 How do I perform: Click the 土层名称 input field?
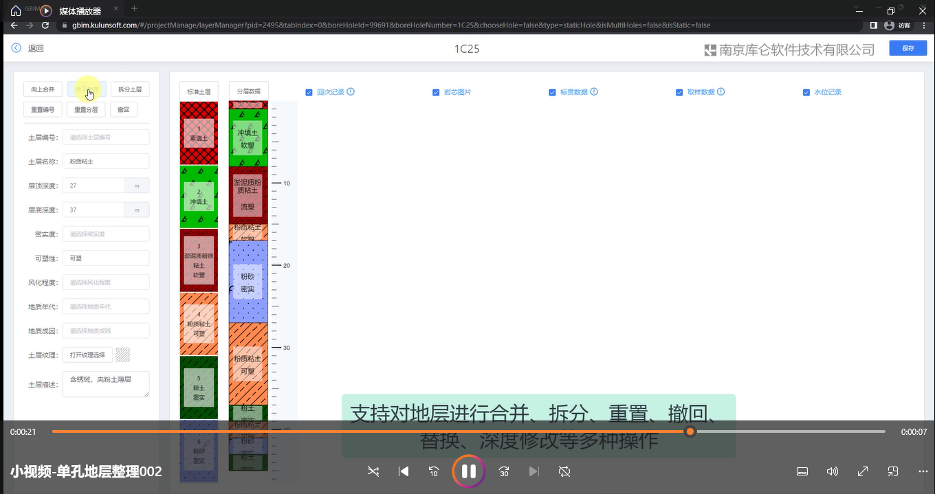[x=106, y=161]
